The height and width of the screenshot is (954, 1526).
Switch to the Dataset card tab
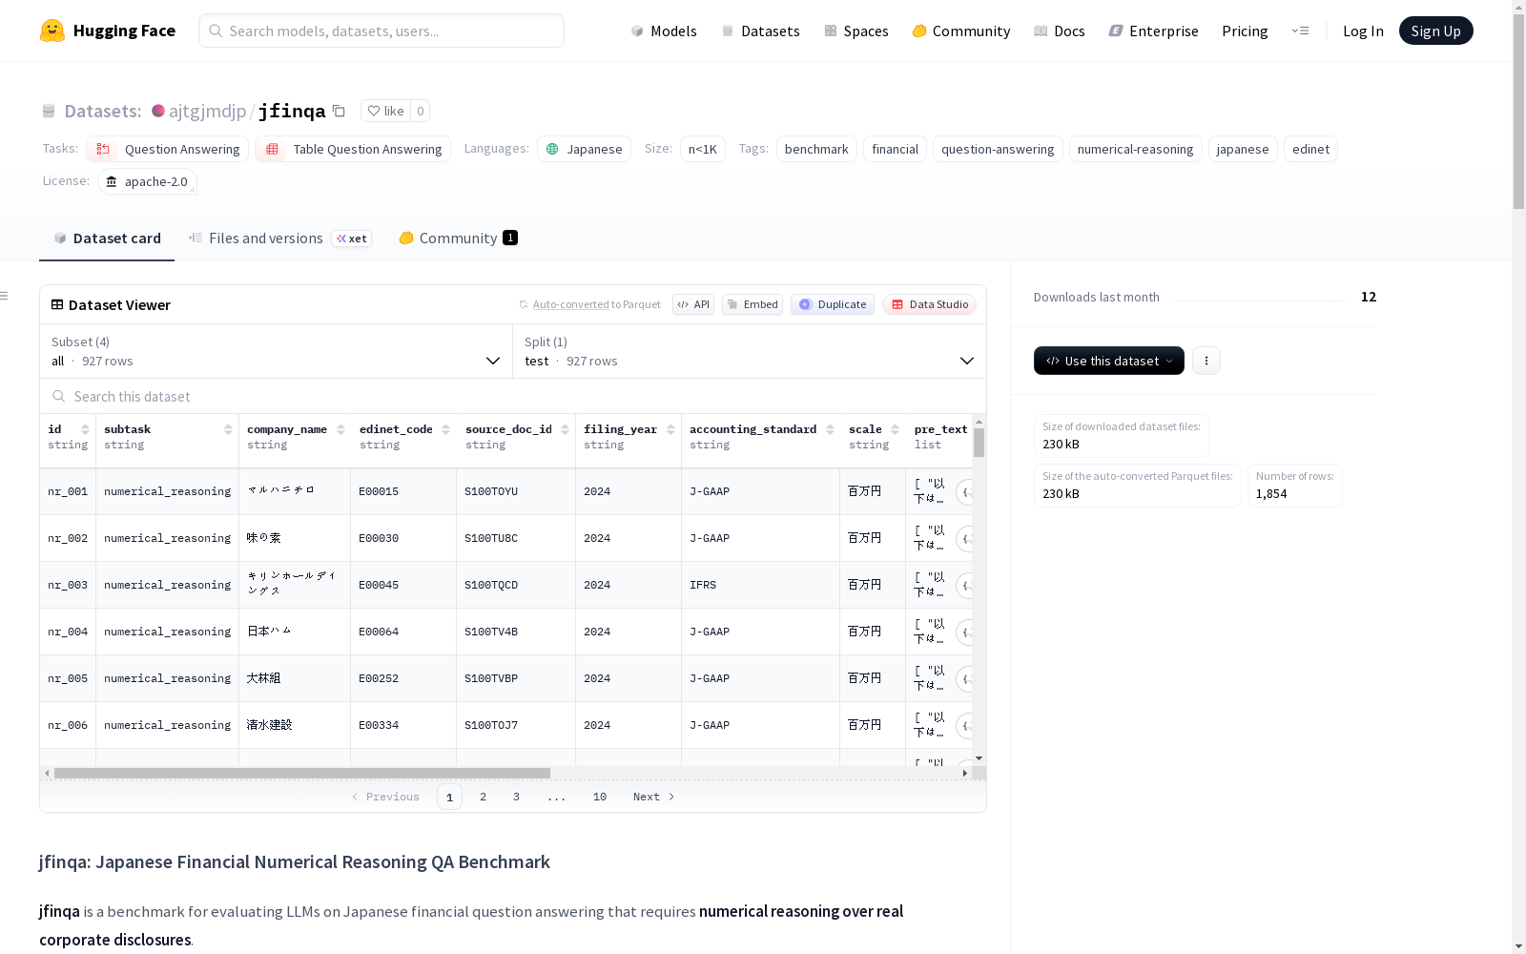[x=107, y=238]
